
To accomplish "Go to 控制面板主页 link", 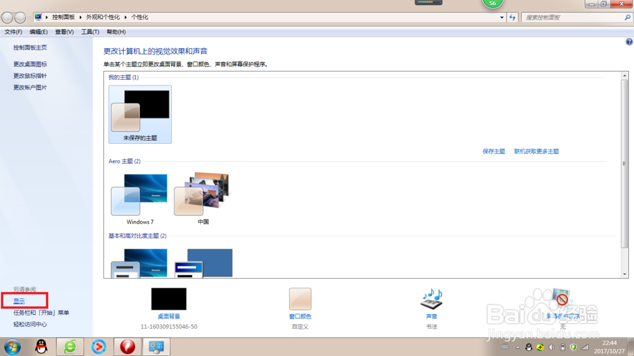I will 30,48.
